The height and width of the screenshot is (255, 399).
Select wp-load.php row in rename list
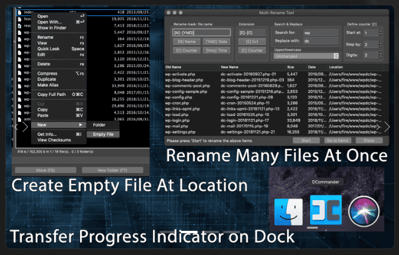277,115
